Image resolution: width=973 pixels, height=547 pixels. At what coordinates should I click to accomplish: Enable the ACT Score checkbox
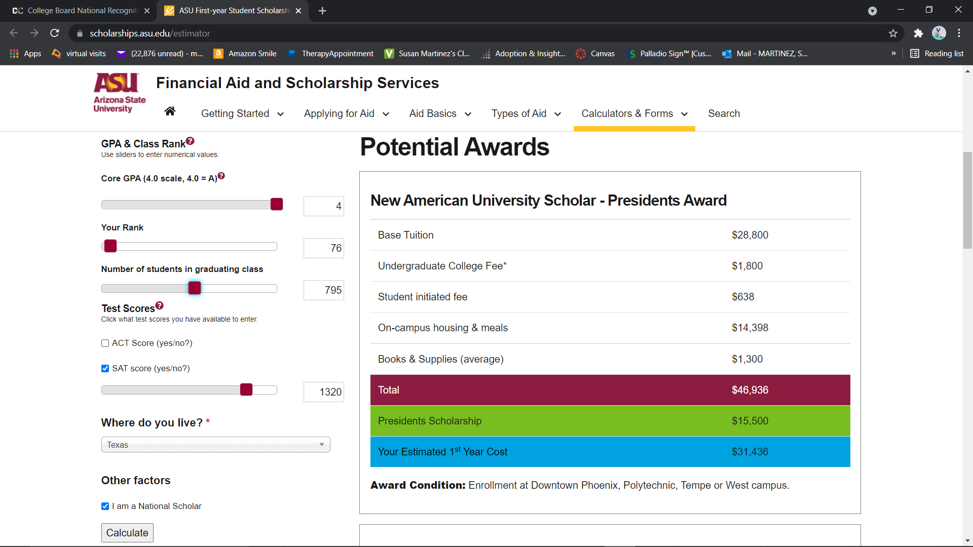tap(105, 343)
